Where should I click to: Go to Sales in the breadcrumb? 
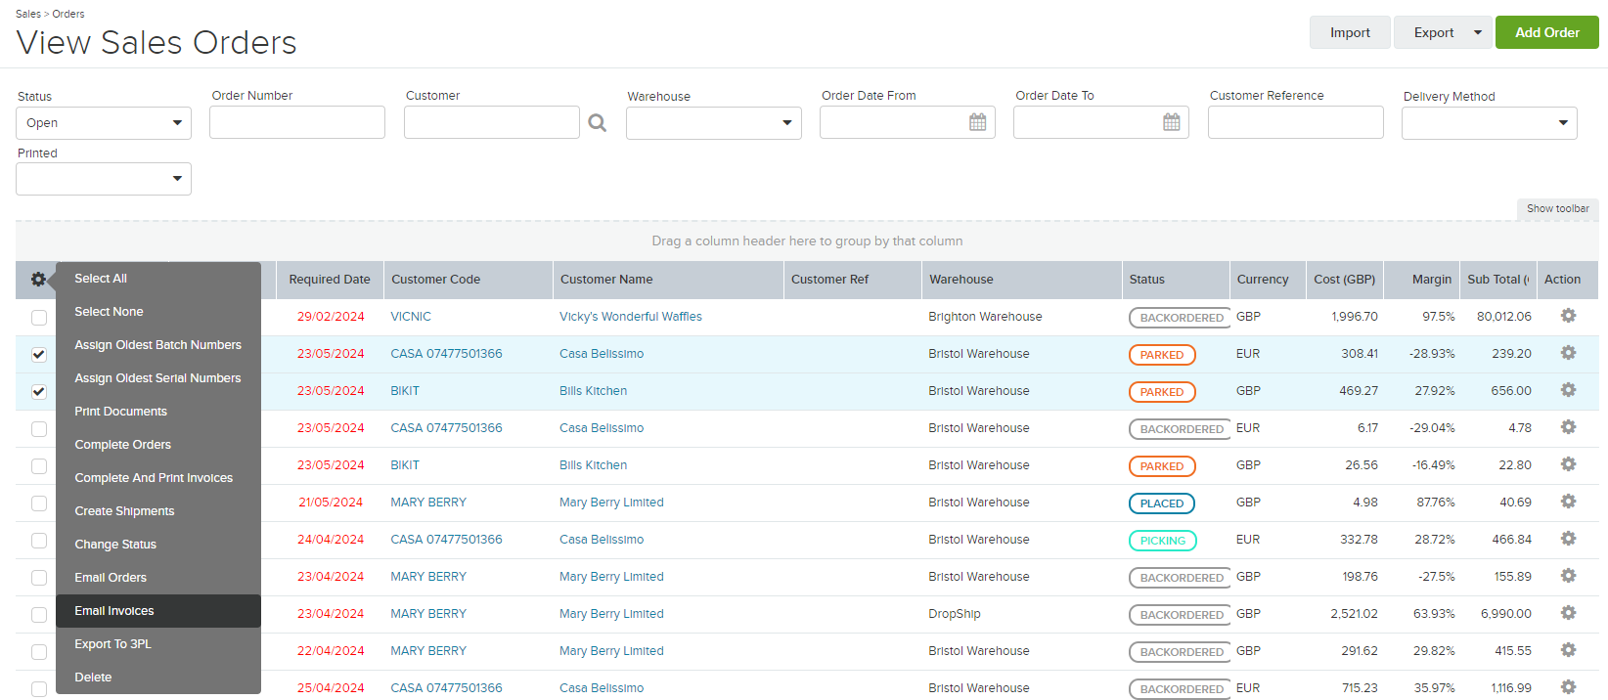28,14
